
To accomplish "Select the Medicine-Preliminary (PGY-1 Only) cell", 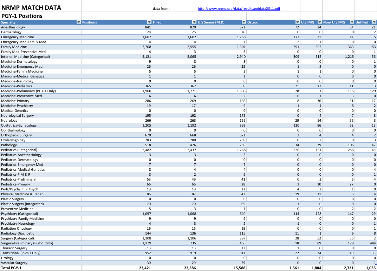I will [x=41, y=91].
